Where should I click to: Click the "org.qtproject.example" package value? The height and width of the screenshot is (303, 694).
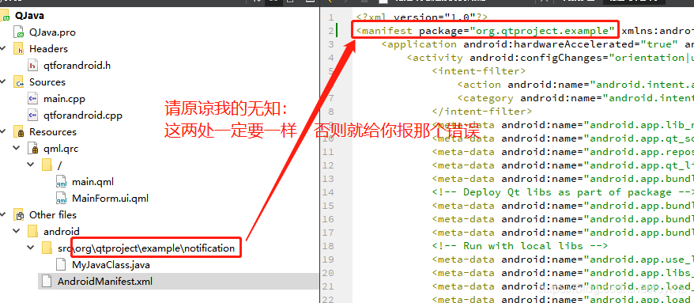point(542,31)
